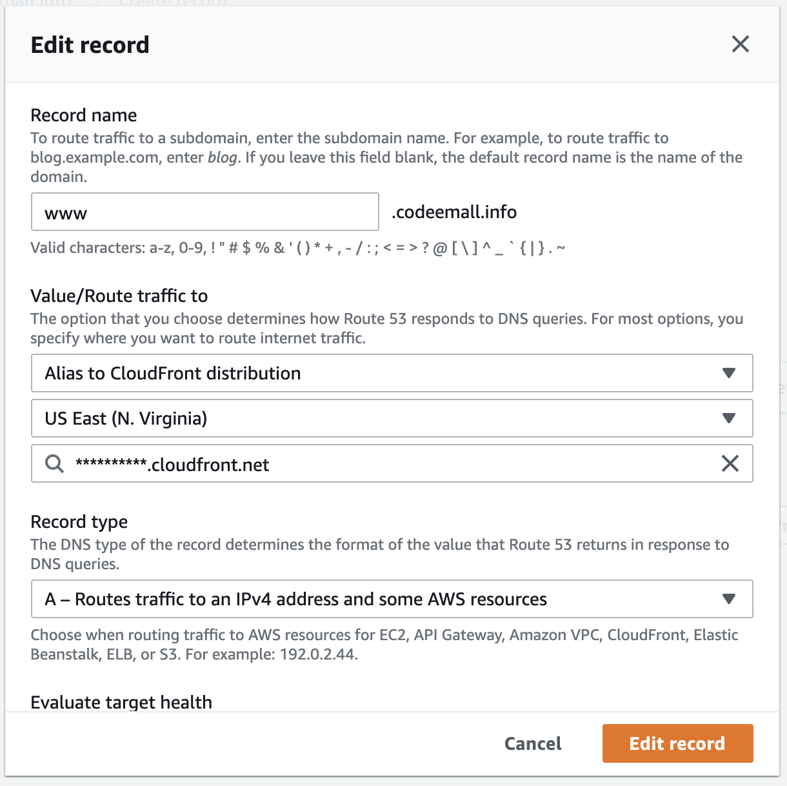Confirm with the orange Edit record button
787x786 pixels.
click(x=678, y=743)
